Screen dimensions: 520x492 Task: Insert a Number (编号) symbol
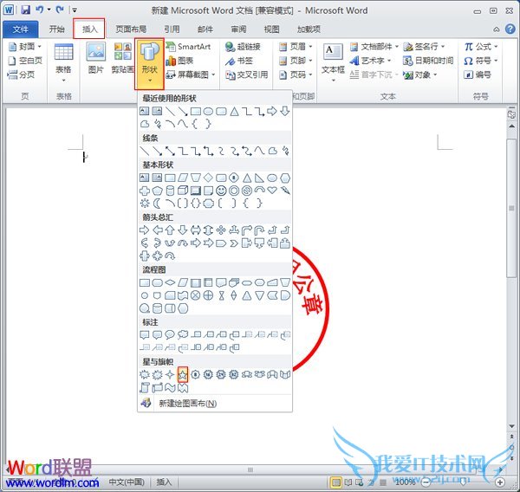pyautogui.click(x=478, y=75)
